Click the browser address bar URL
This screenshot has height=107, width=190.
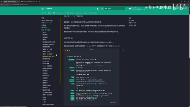(20, 5)
